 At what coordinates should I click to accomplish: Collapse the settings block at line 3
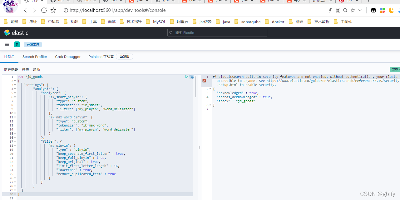pyautogui.click(x=15, y=85)
